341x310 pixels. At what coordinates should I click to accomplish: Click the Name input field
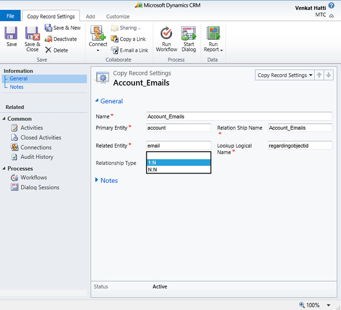click(239, 116)
